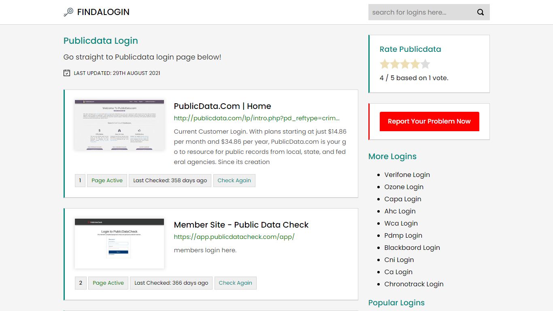Click the search magnifier icon
Image resolution: width=553 pixels, height=311 pixels.
tap(480, 12)
